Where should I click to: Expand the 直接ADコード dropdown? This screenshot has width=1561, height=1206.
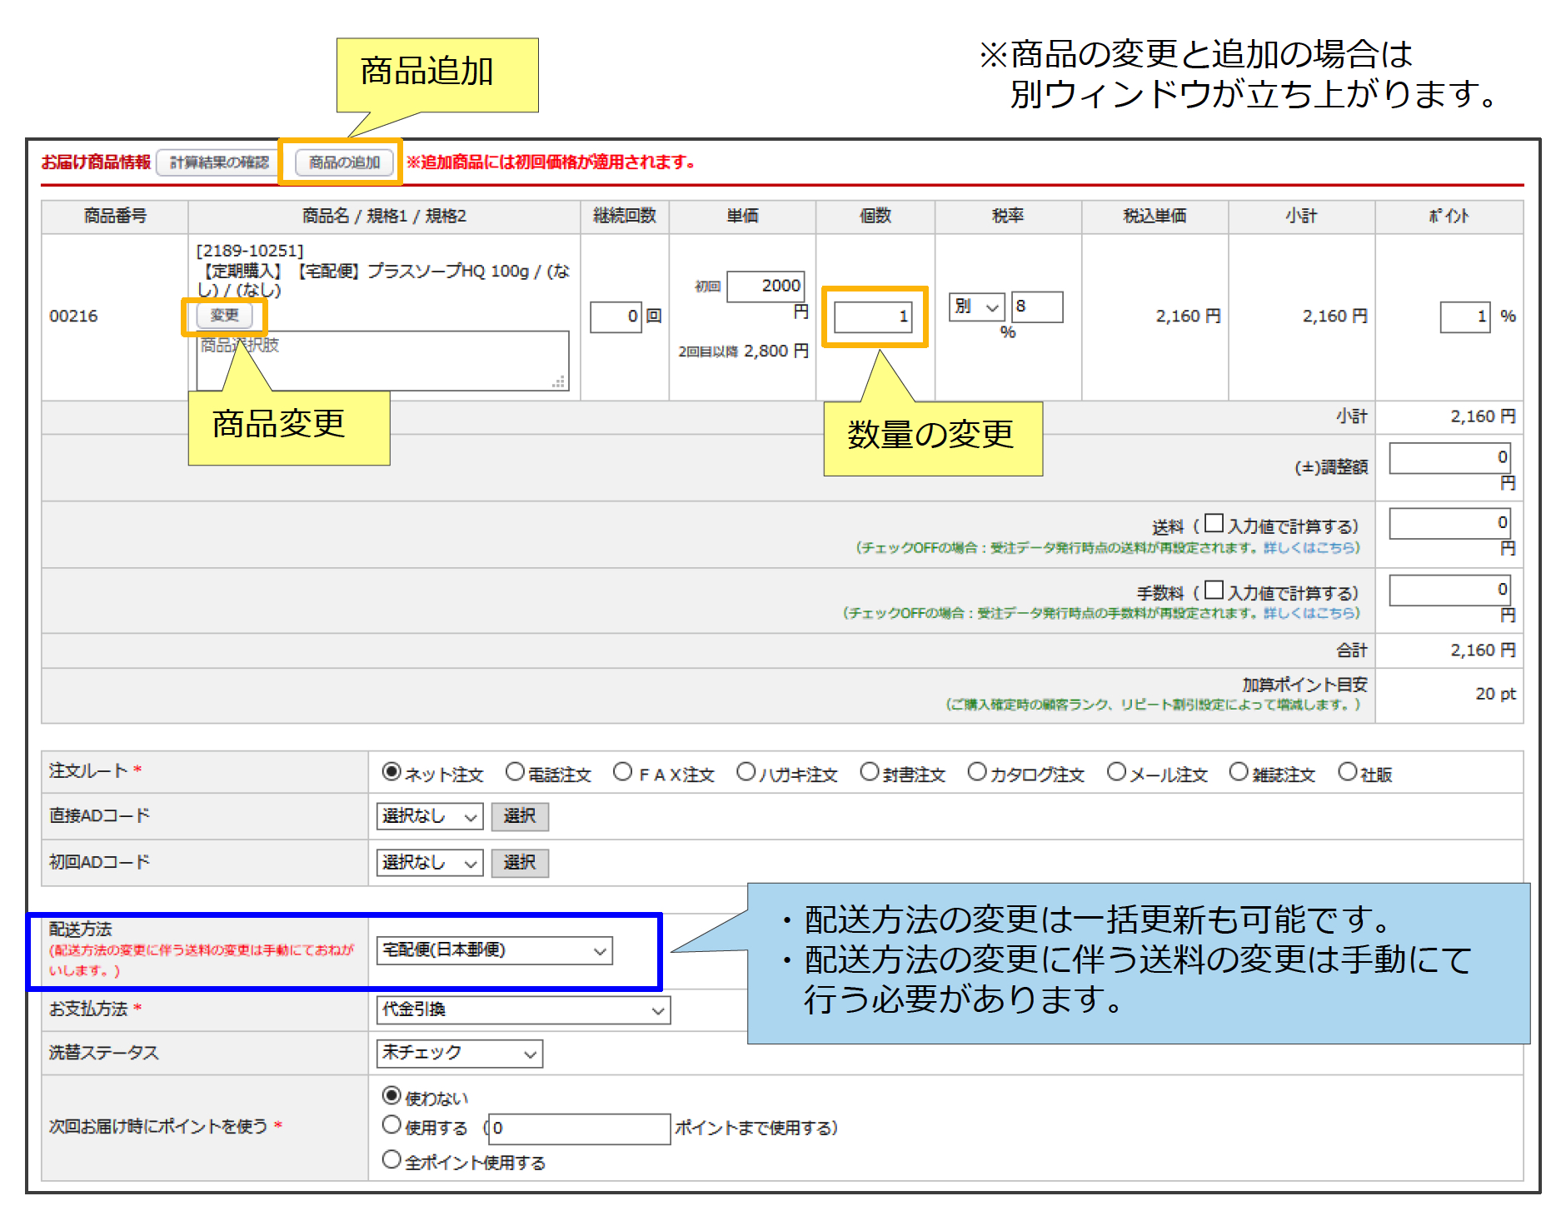tap(429, 817)
